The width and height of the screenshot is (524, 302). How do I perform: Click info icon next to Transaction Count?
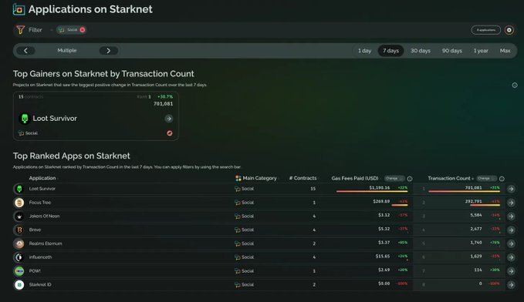pos(502,179)
